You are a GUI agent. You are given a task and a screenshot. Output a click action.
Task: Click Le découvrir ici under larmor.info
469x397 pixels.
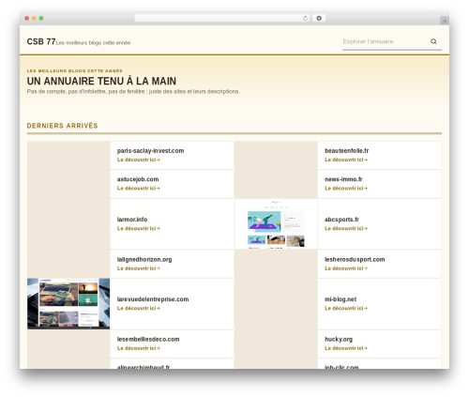tap(139, 228)
